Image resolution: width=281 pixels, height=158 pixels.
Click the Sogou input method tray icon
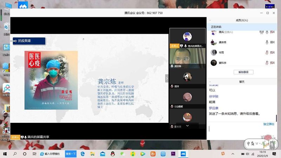pyautogui.click(x=223, y=154)
